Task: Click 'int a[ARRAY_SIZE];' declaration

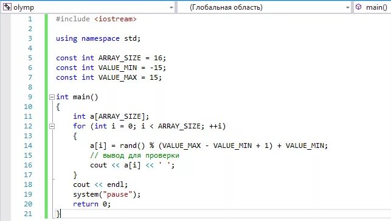Action: (x=111, y=116)
